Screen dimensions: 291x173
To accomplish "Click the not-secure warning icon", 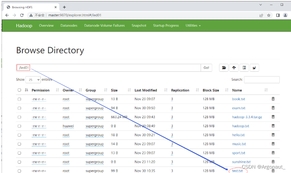I will point(31,15).
